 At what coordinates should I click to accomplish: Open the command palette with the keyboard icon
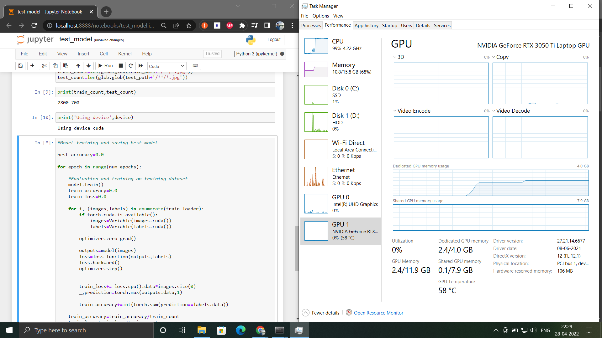pyautogui.click(x=195, y=66)
